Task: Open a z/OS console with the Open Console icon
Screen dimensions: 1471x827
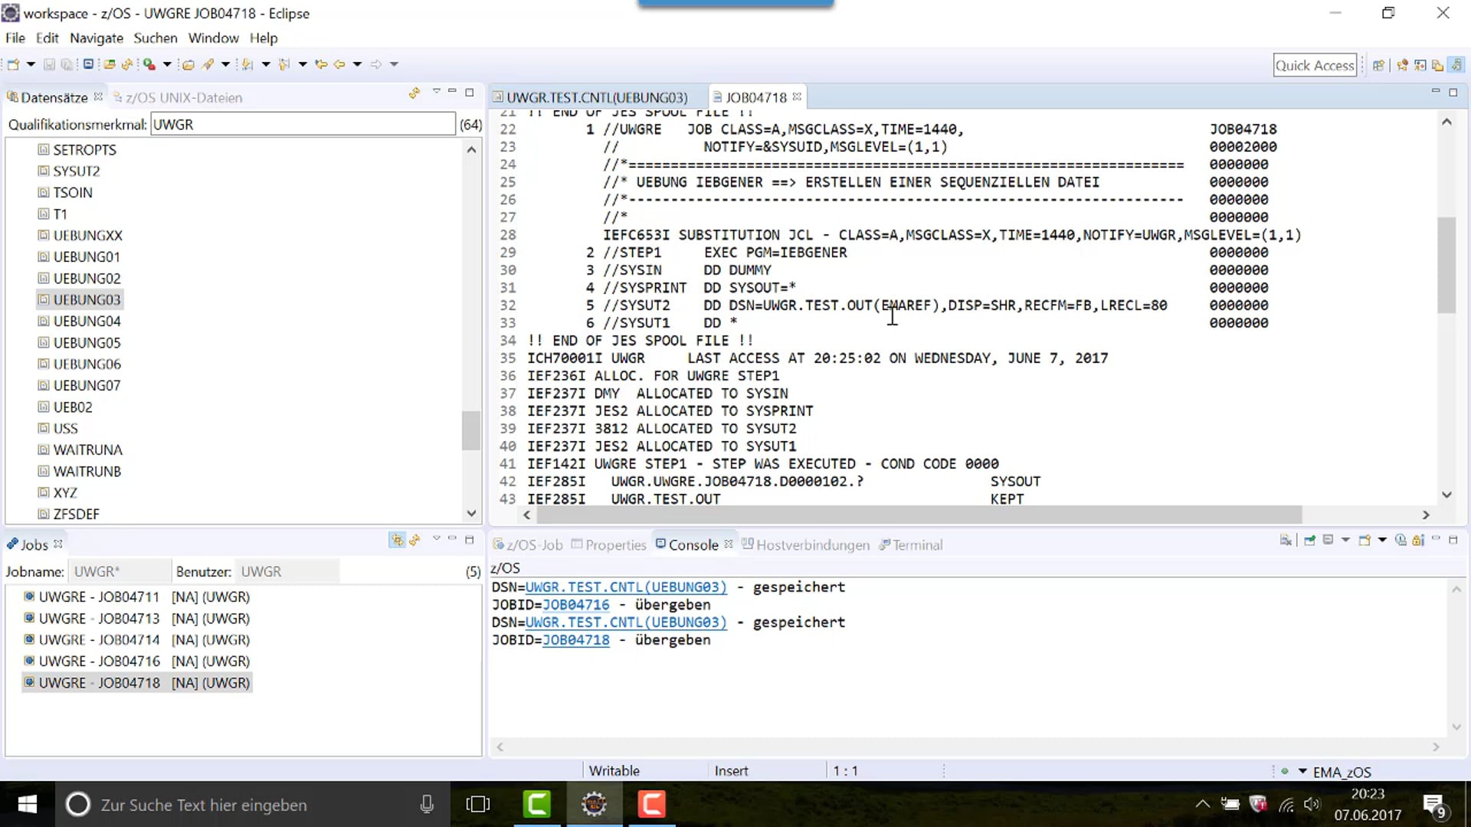Action: (x=1365, y=542)
